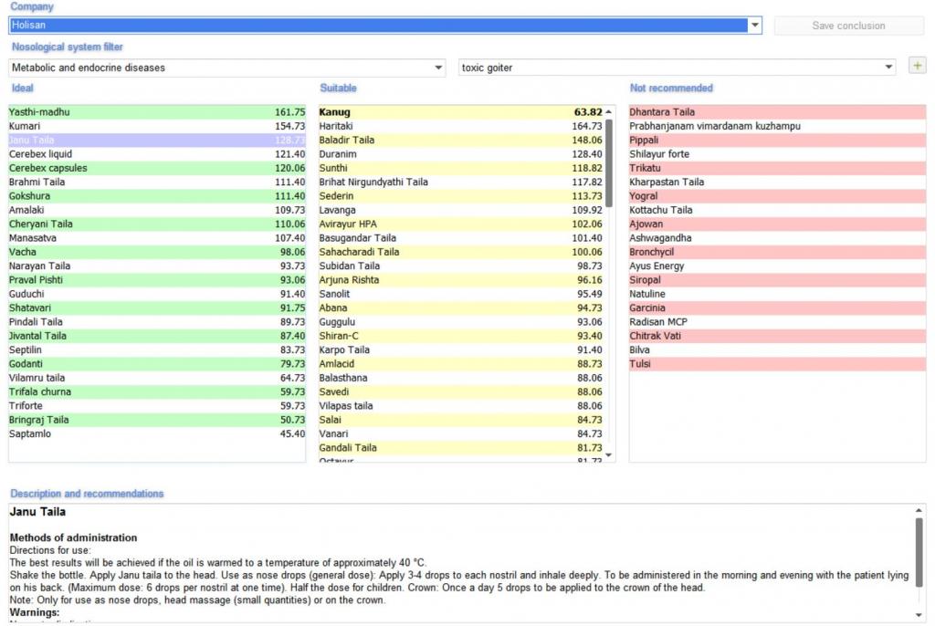Open the Company dropdown showing Holisan
The height and width of the screenshot is (626, 935).
click(755, 25)
